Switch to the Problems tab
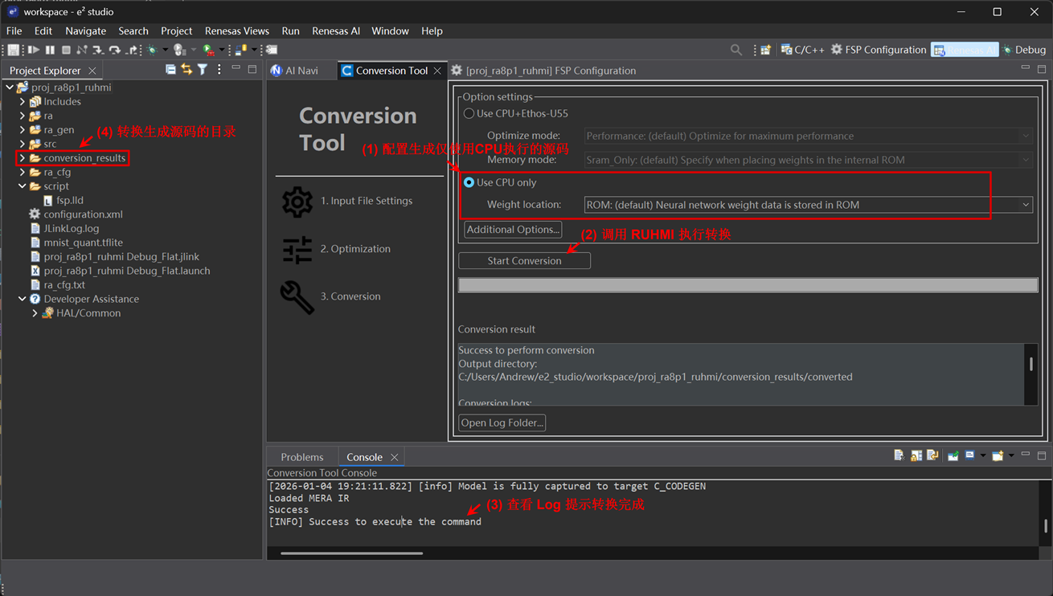 (302, 457)
